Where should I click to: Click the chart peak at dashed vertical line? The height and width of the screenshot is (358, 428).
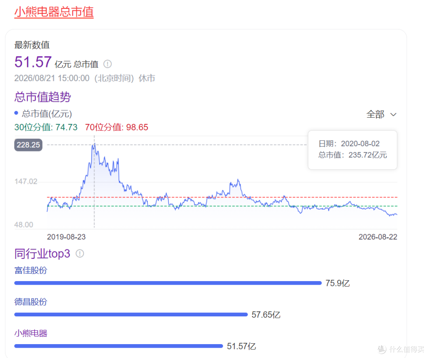click(x=94, y=144)
